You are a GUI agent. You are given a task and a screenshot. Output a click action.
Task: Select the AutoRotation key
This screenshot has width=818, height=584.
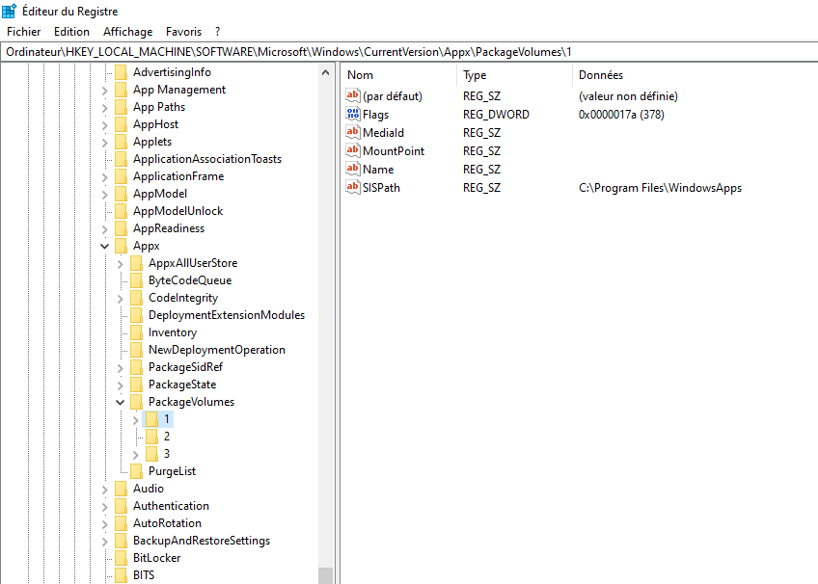pyautogui.click(x=167, y=523)
